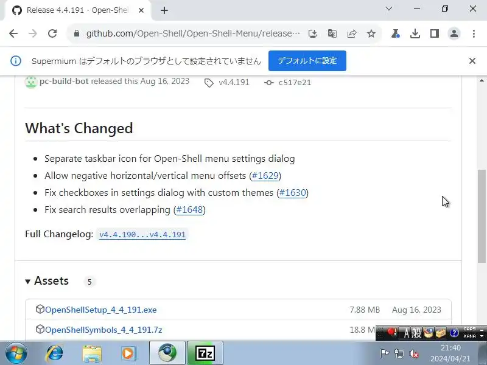Viewport: 487px width, 365px height.
Task: Reload the GitHub release page
Action: (x=52, y=33)
